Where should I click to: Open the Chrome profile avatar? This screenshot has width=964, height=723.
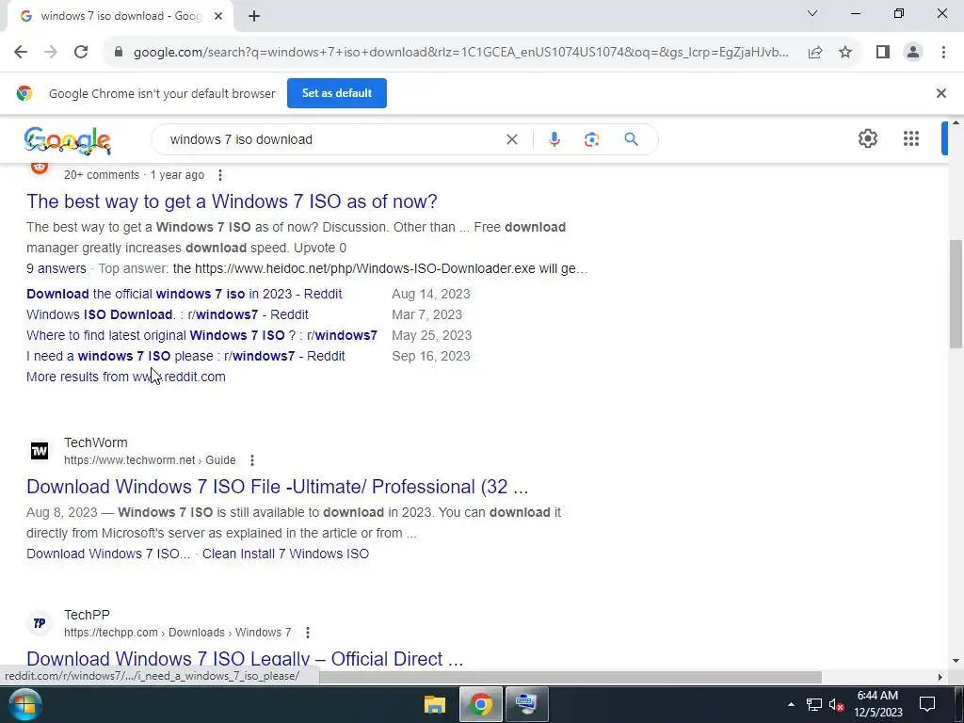(x=913, y=53)
